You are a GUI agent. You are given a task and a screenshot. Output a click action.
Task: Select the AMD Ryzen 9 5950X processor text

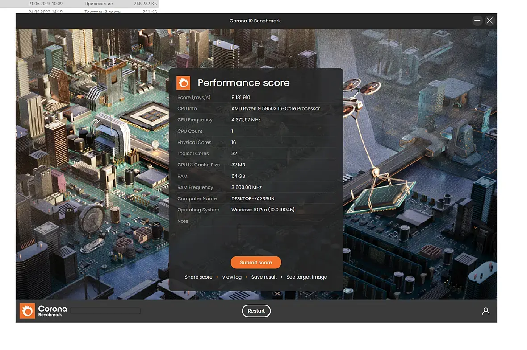[276, 109]
